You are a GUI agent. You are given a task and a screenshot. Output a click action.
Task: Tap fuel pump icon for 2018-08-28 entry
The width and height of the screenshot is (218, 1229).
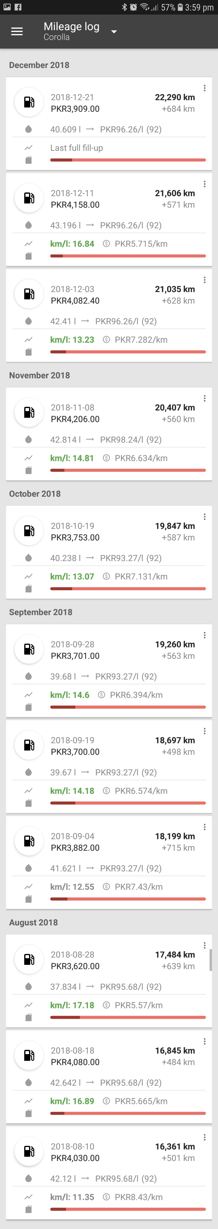tap(29, 959)
